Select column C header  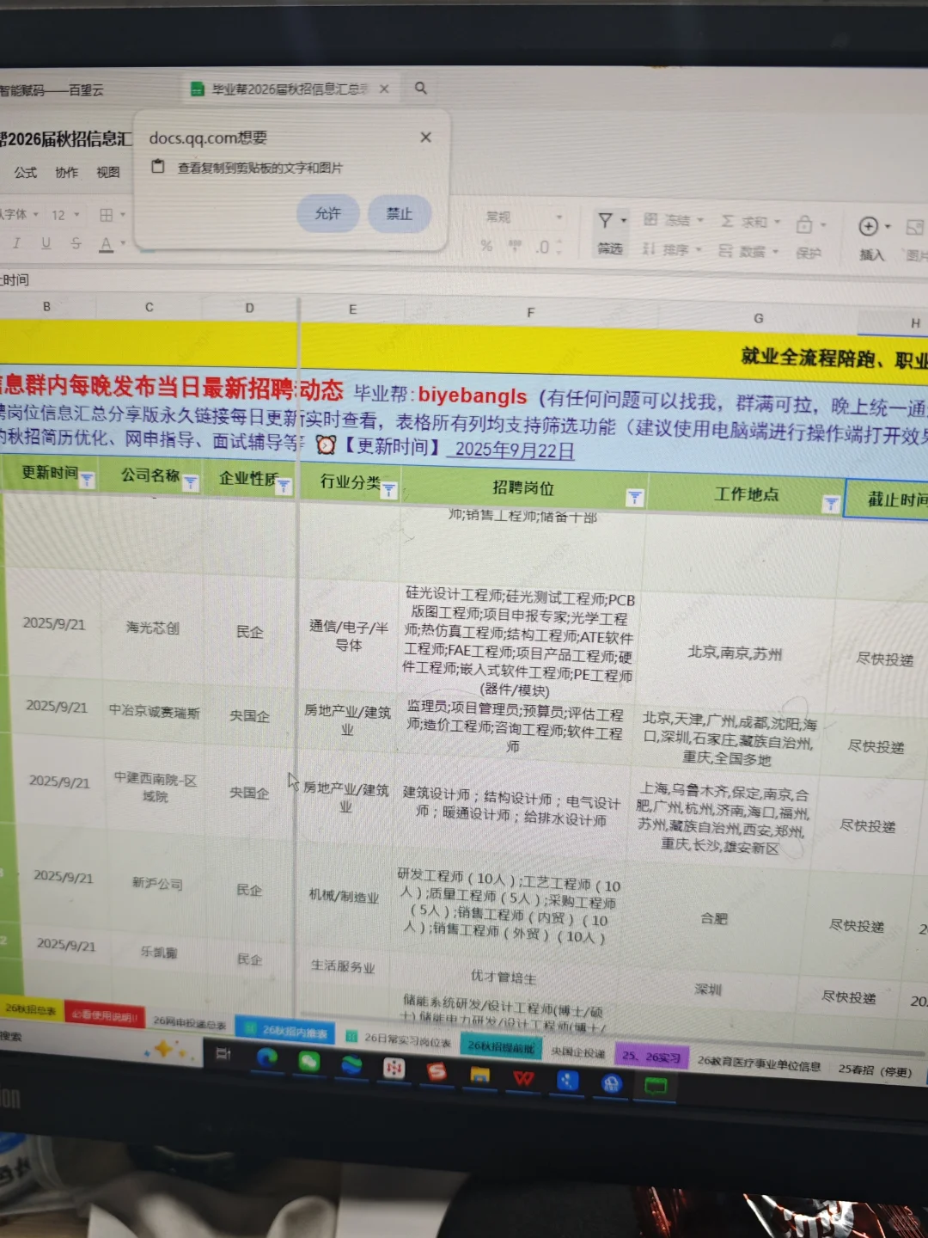click(150, 307)
